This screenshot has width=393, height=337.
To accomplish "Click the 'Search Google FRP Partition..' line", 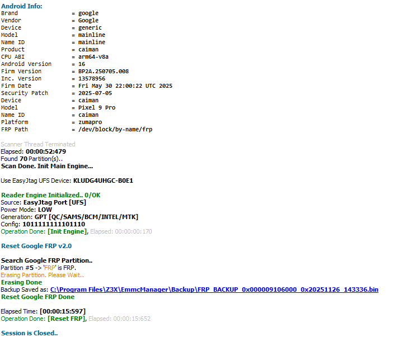I will click(x=46, y=260).
